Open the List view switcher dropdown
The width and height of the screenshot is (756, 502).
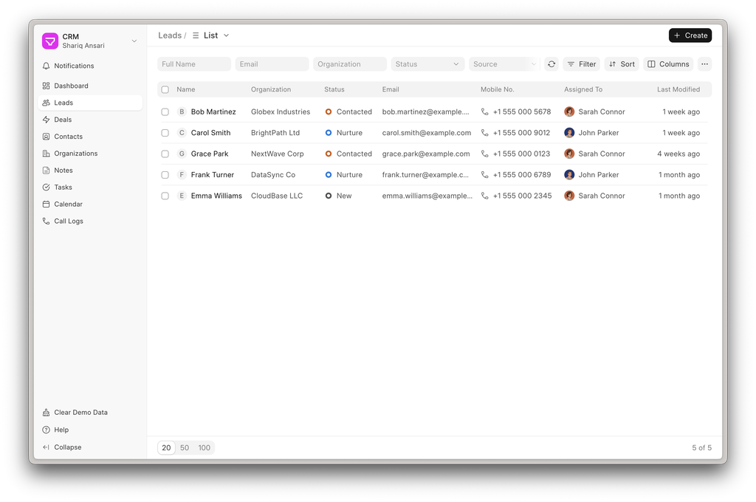pos(211,35)
